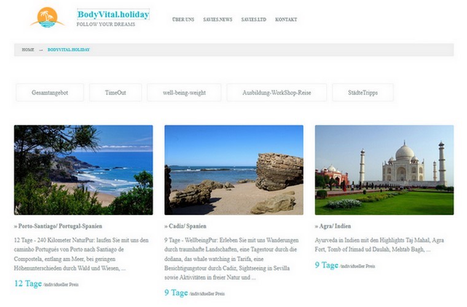Filter by well-being-weight
This screenshot has width=467, height=307.
click(x=184, y=93)
